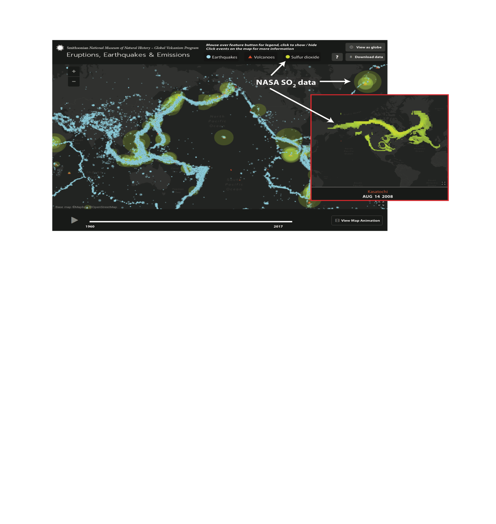
Task: Click the zoom-out minus icon on map
Action: 73,81
